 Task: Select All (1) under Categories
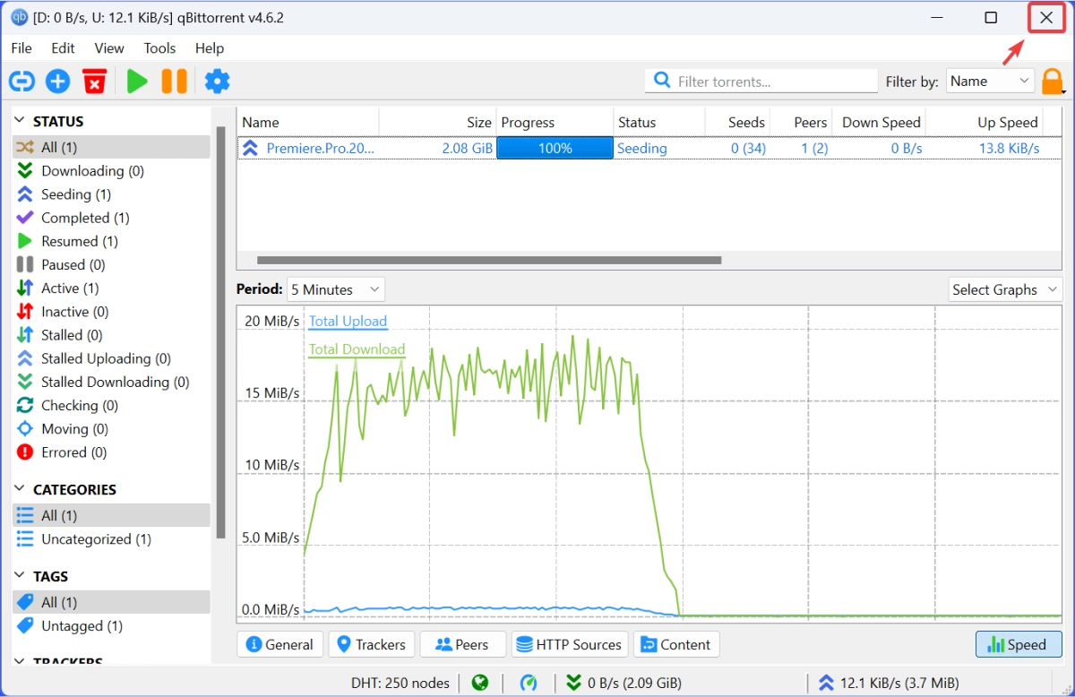pyautogui.click(x=111, y=515)
